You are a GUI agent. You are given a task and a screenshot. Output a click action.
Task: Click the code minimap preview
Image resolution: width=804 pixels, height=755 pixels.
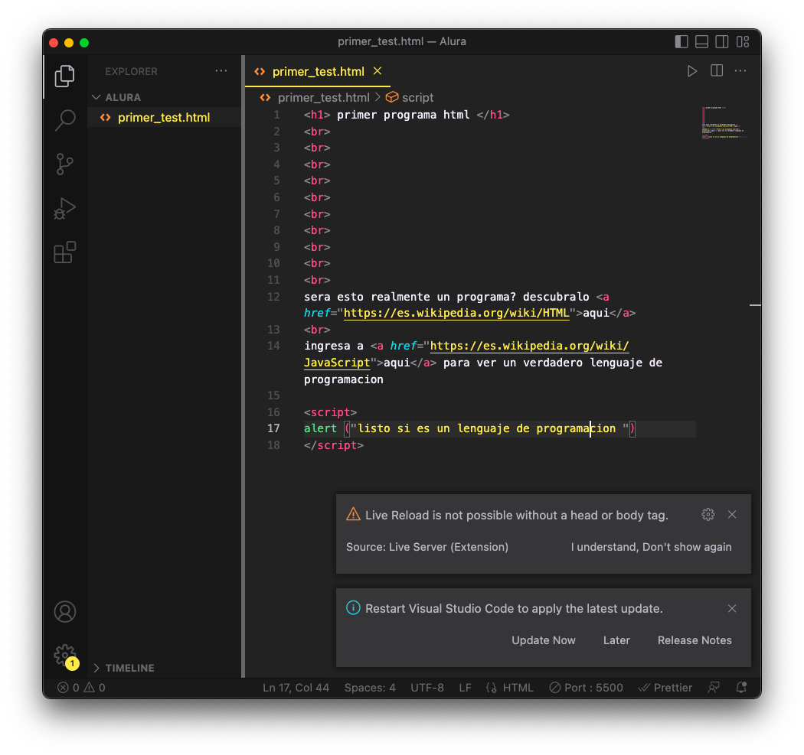(x=724, y=123)
